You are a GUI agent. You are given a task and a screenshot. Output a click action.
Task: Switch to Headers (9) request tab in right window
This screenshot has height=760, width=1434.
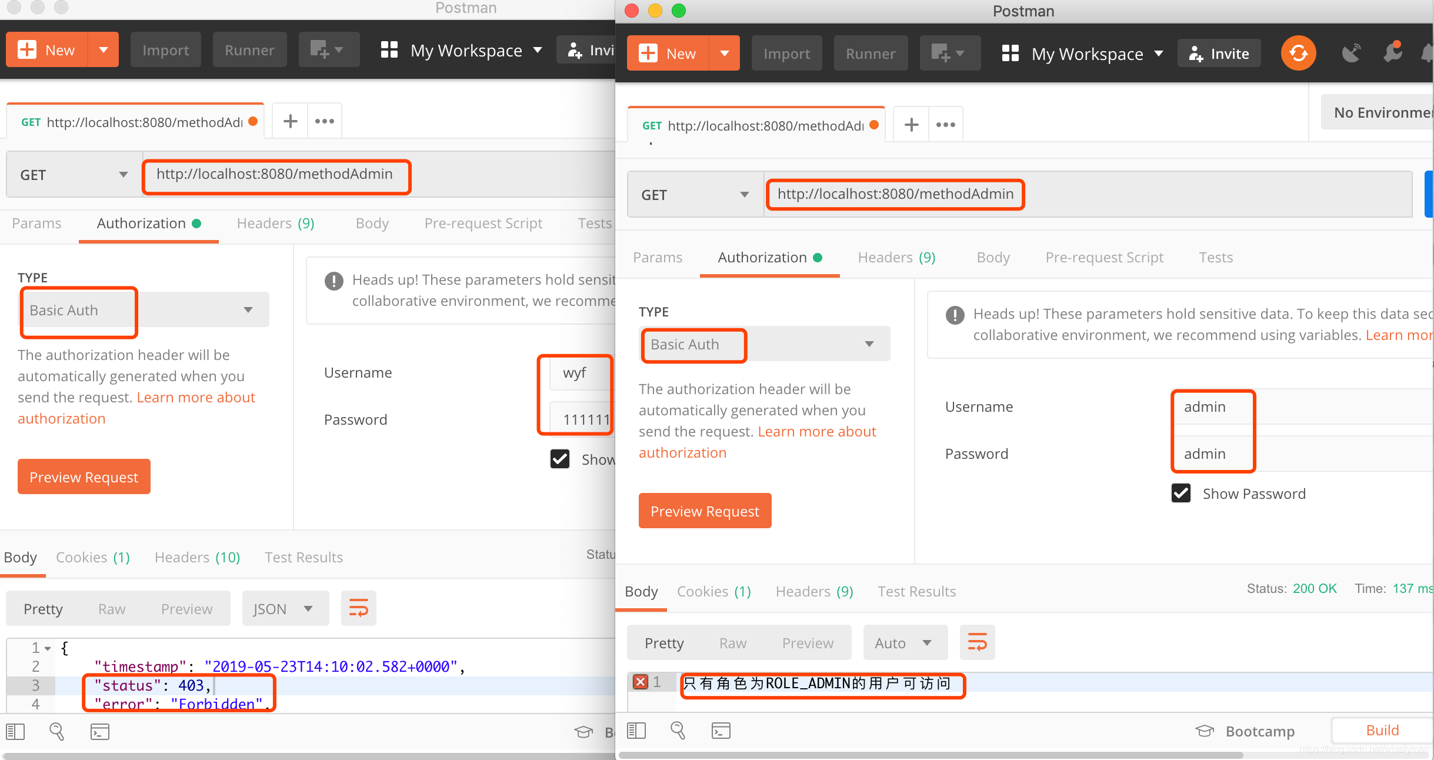(896, 257)
